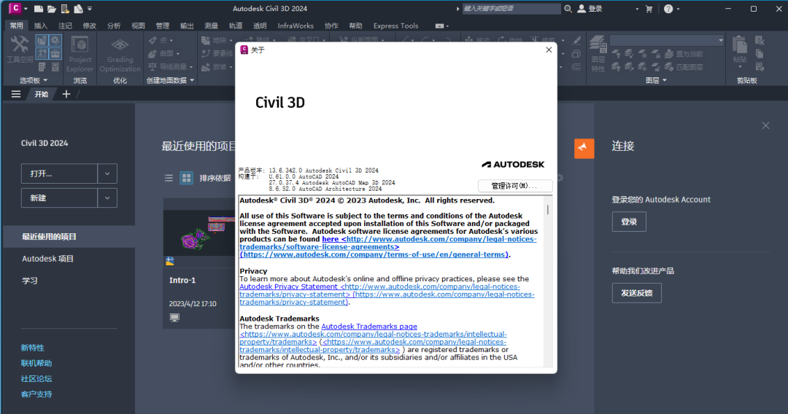The width and height of the screenshot is (788, 414).
Task: Select 最近使用的项目 in the left sidebar
Action: [x=69, y=236]
